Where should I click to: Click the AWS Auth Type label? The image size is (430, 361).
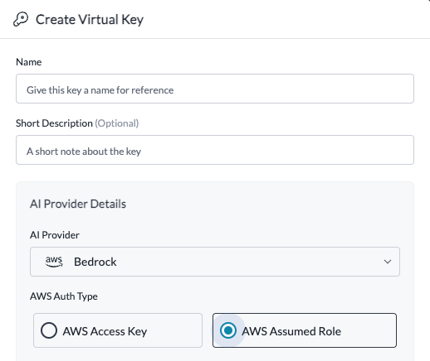pyautogui.click(x=64, y=296)
